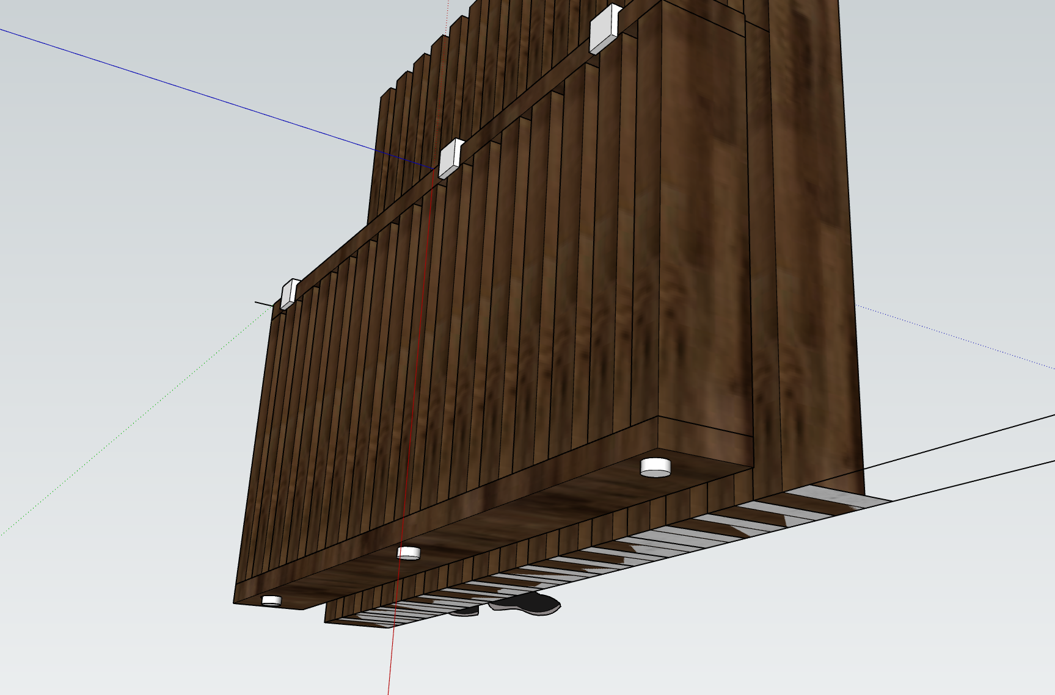Click the flat right end wood face
This screenshot has height=695, width=1055.
tap(703, 244)
